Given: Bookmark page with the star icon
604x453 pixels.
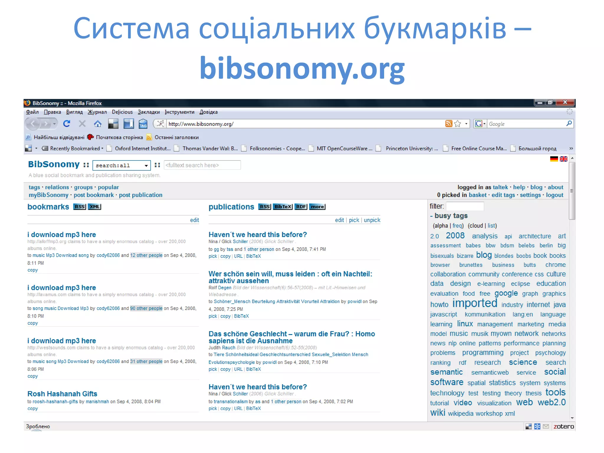Looking at the screenshot, I should pos(457,124).
